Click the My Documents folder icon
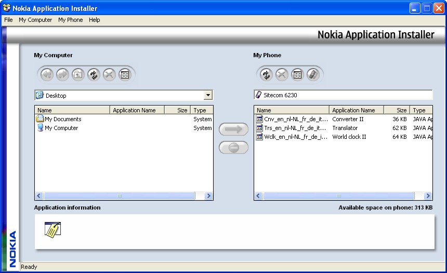Screen dimensions: 447x273 pos(40,119)
